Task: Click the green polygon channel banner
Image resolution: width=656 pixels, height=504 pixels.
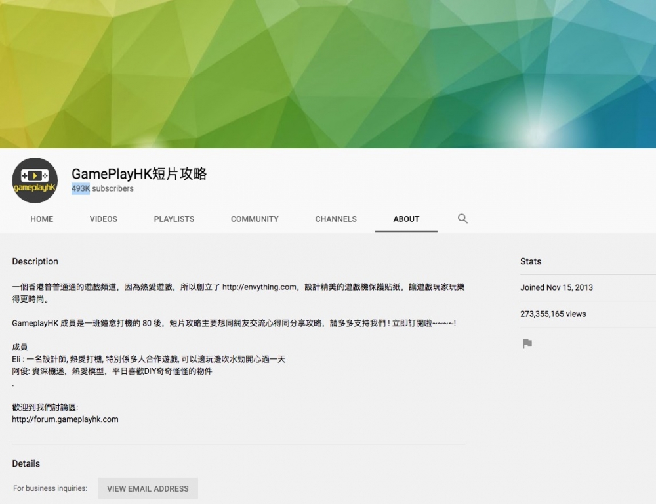Action: coord(328,73)
